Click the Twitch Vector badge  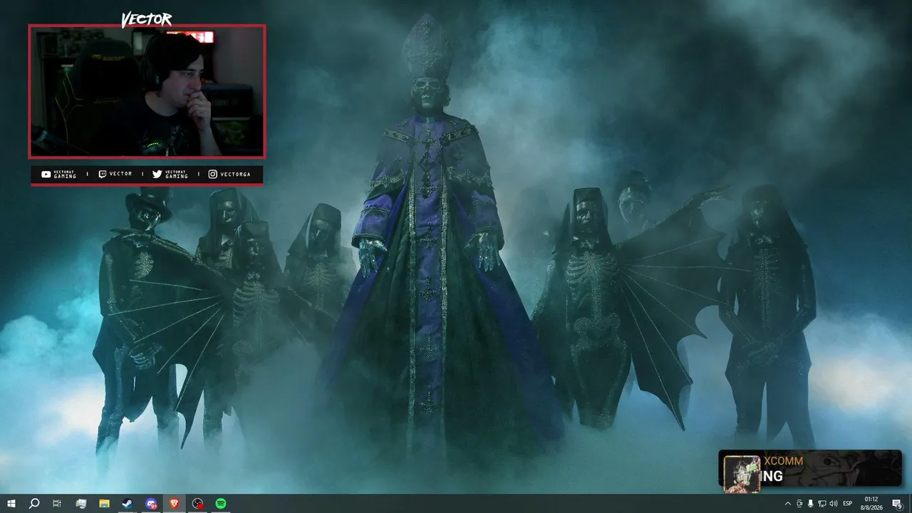[x=115, y=174]
